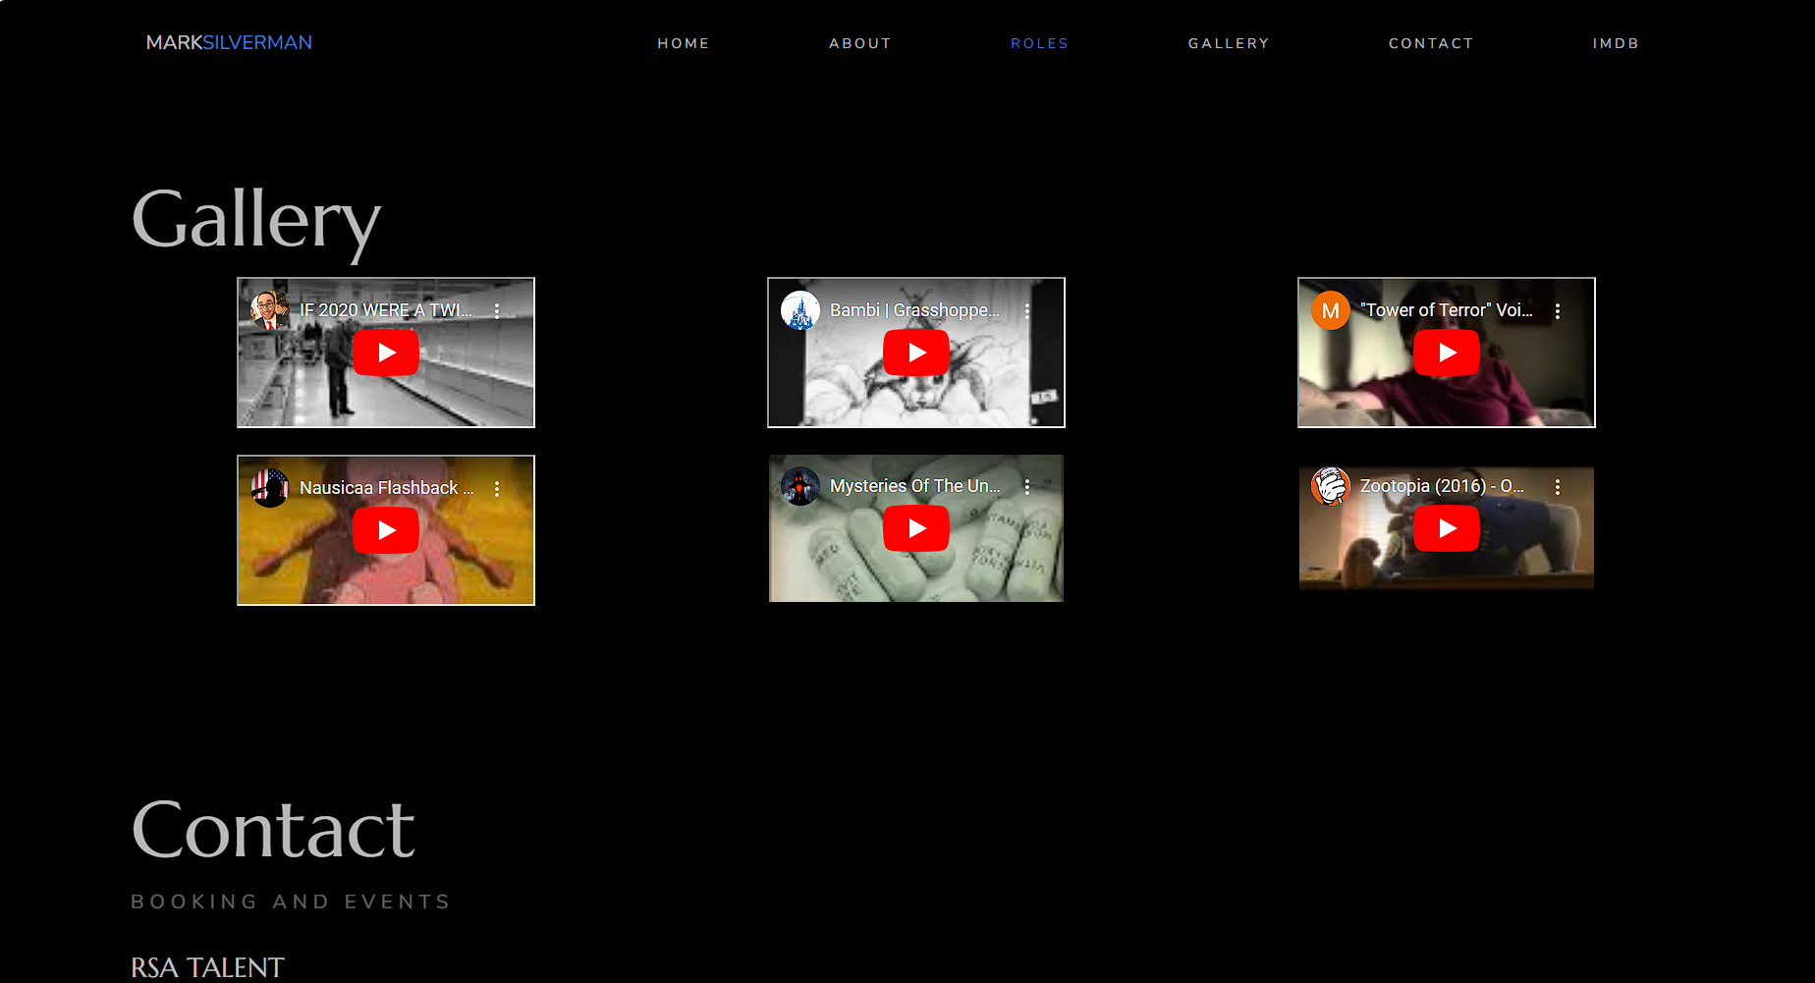
Task: Click orange M channel avatar on Tower of Terror video
Action: point(1330,310)
